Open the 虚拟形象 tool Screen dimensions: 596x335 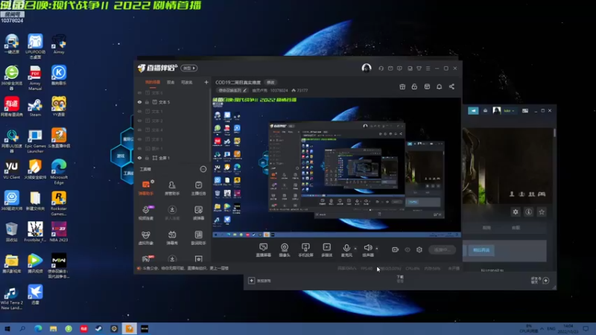146,237
